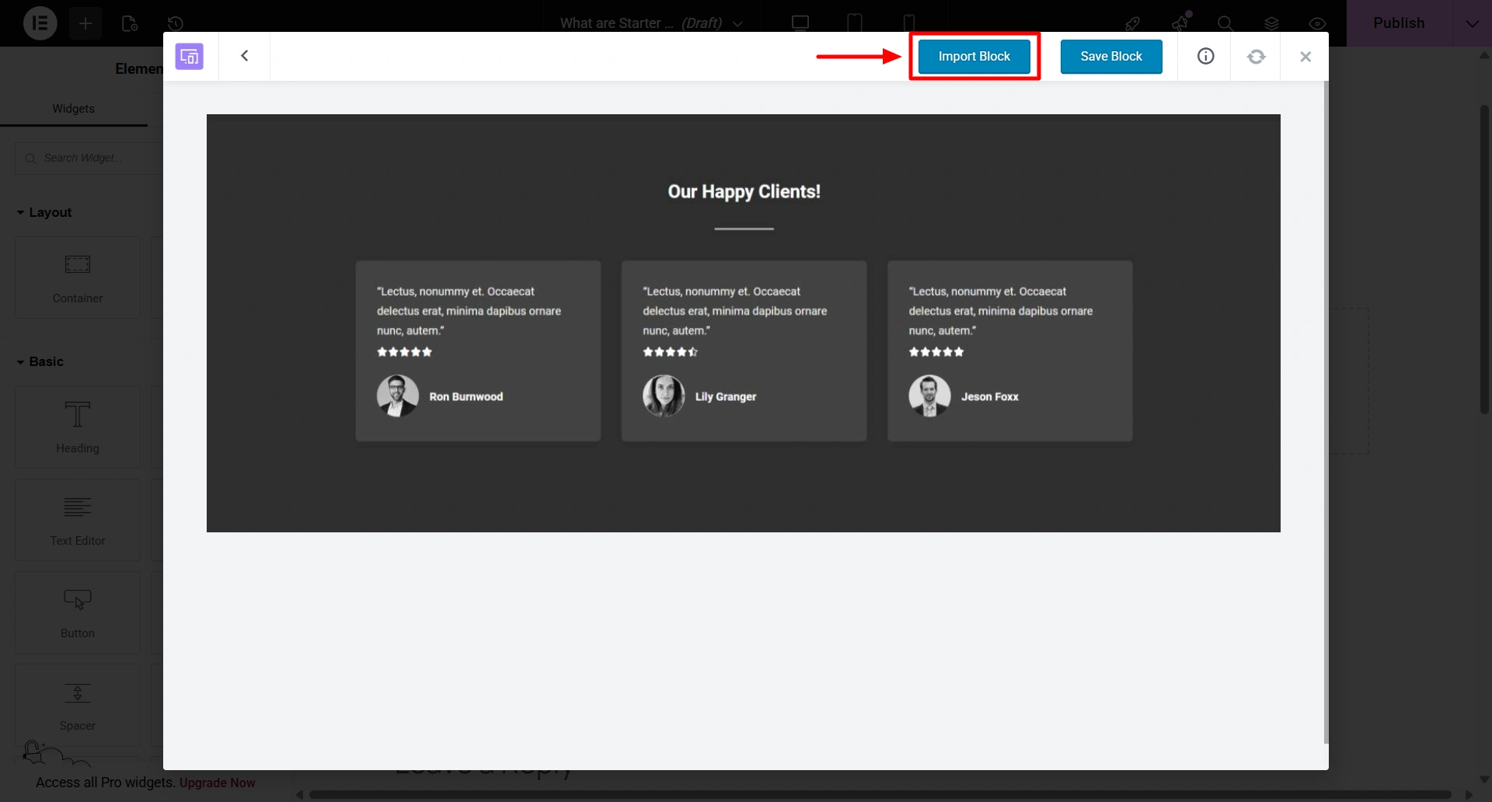Select the Heading widget
The image size is (1492, 802).
pyautogui.click(x=78, y=427)
